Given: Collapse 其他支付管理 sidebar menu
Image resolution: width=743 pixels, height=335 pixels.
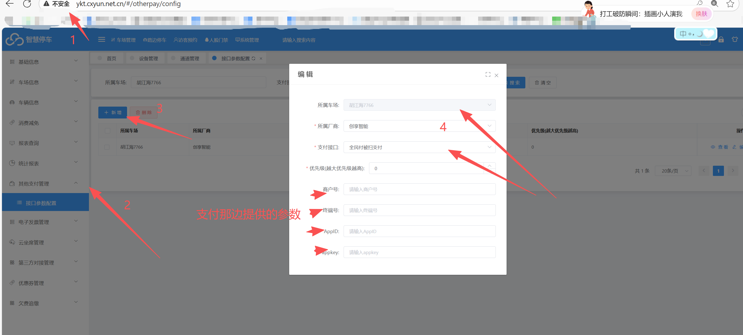Looking at the screenshot, I should 45,183.
